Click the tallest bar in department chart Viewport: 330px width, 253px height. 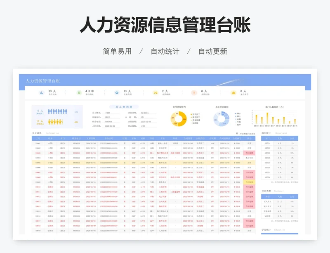pyautogui.click(x=267, y=118)
